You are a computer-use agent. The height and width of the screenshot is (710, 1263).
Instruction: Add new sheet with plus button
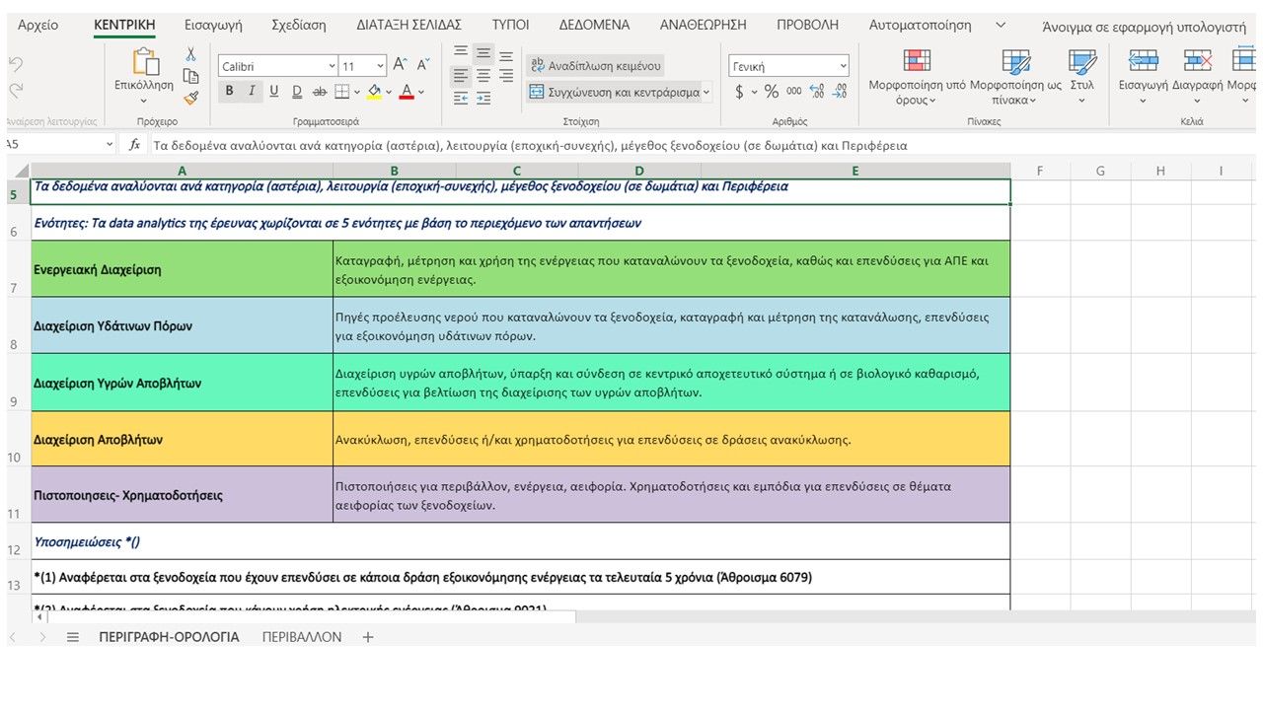[x=368, y=637]
